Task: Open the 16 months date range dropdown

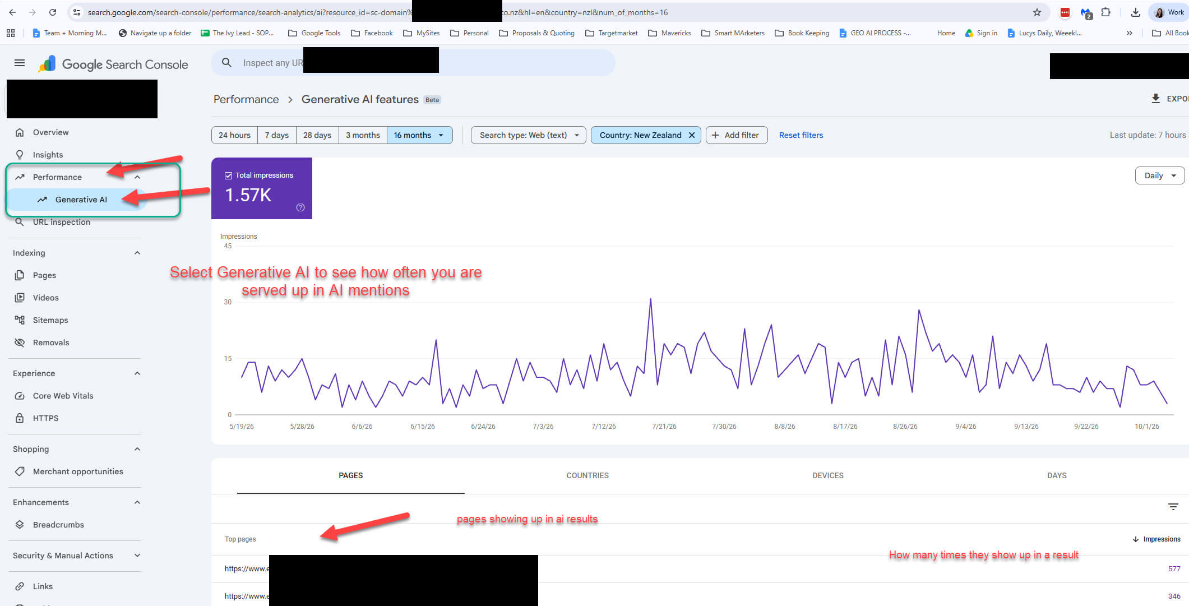Action: point(419,135)
